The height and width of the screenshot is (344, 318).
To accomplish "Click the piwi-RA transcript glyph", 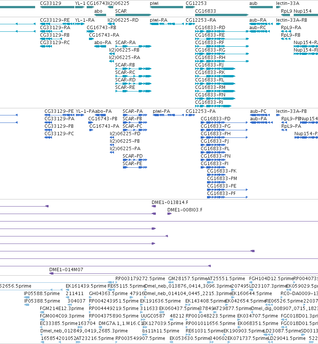I will [x=167, y=24].
